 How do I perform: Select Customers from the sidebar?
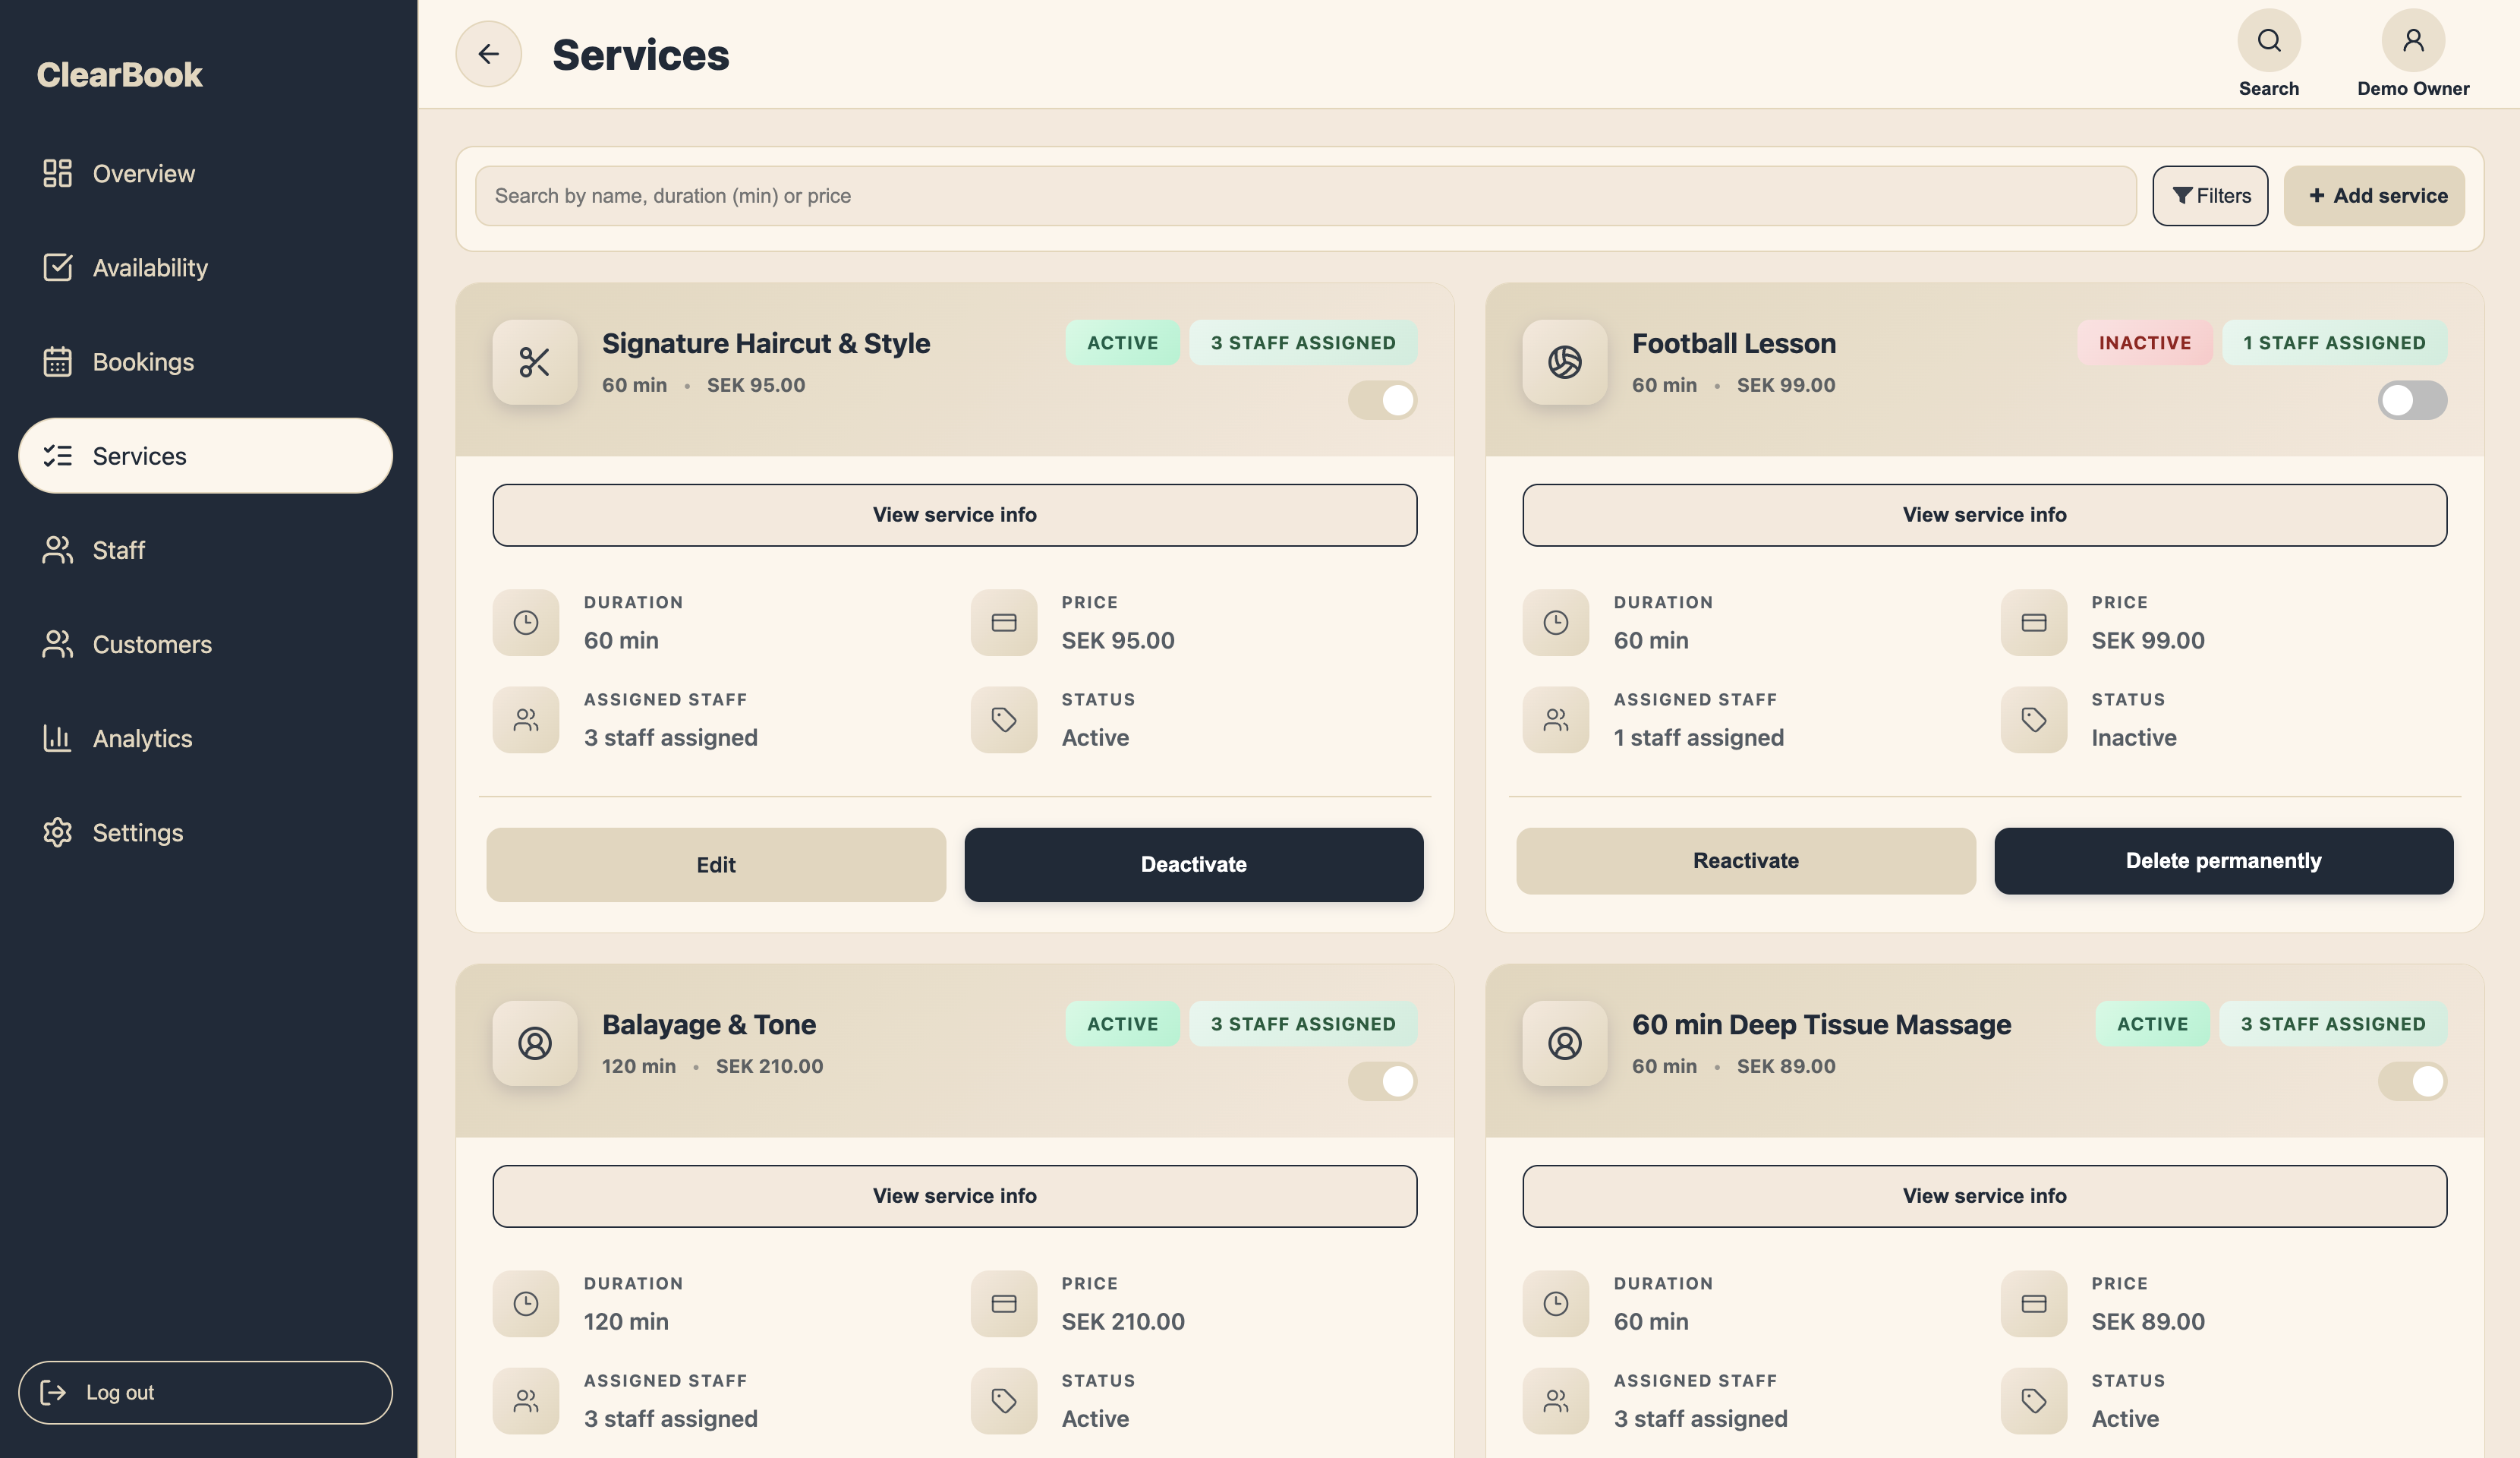tap(152, 645)
